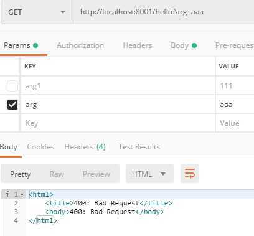The height and width of the screenshot is (236, 254).
Task: Select the Pretty view button
Action: pos(21,174)
